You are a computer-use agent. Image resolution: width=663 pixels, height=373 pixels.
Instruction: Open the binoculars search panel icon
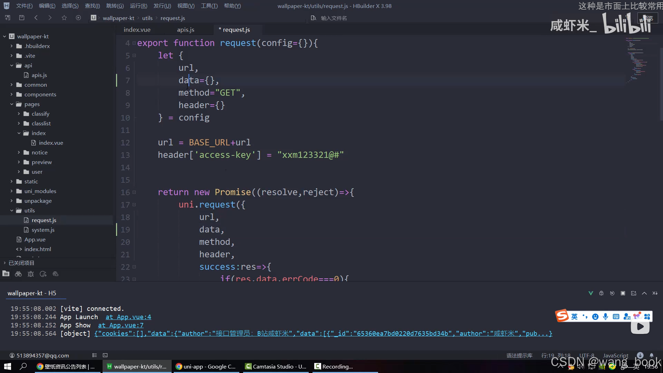click(x=18, y=274)
